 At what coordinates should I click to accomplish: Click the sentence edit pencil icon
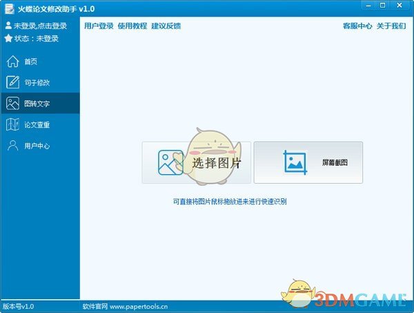pos(12,82)
